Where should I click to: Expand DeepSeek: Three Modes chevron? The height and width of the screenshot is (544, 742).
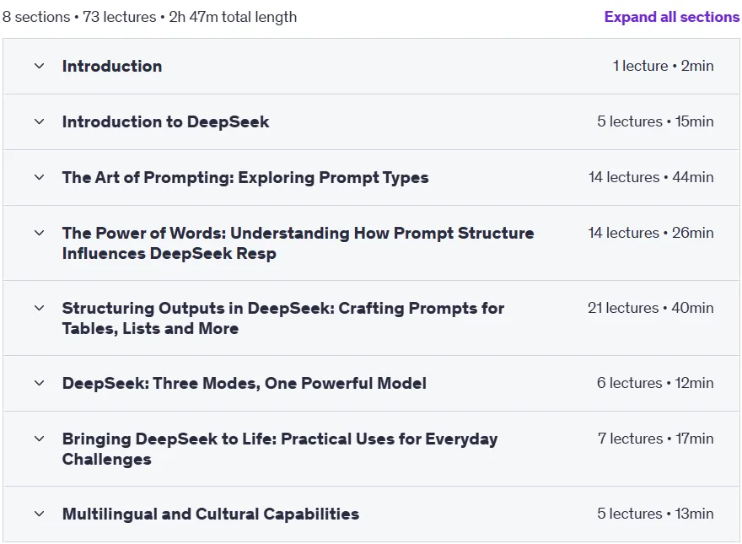click(x=40, y=383)
